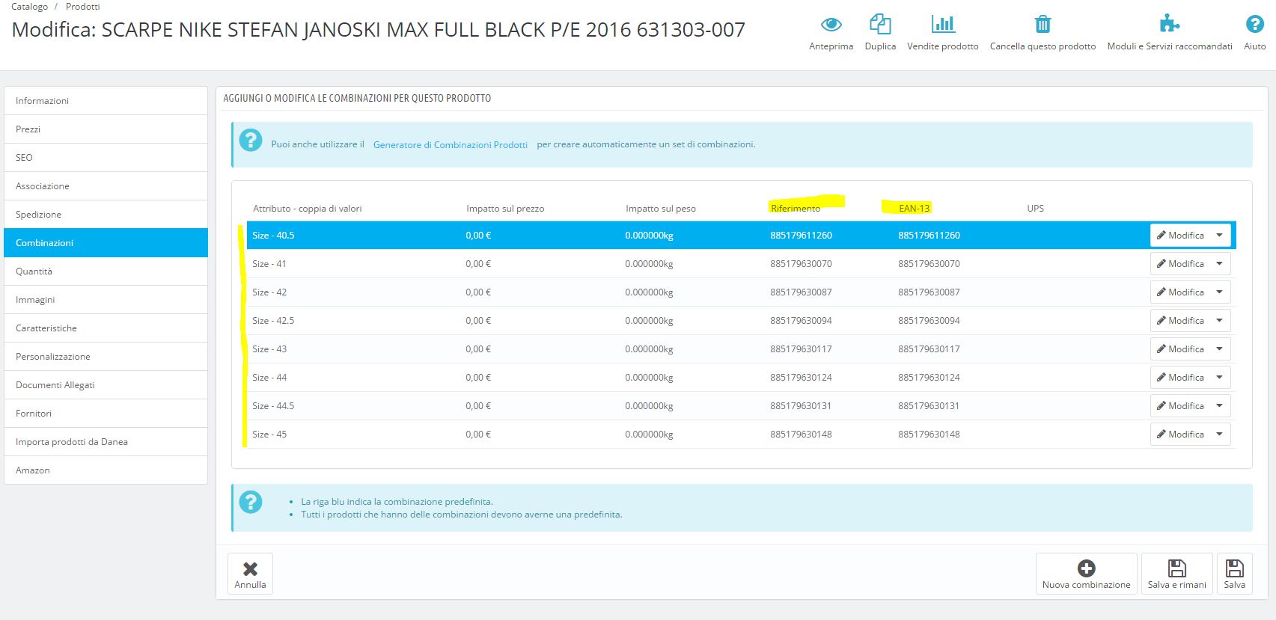Edit Size - 45 with Modifica
Screen dimensions: 1276x620
1180,435
